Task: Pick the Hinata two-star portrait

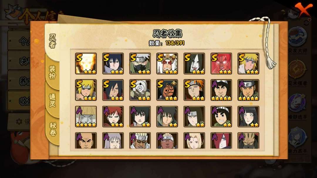Action: 248,117
